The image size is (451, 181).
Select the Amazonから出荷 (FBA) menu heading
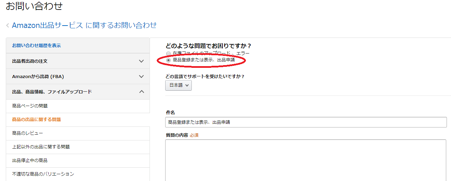[x=38, y=77]
